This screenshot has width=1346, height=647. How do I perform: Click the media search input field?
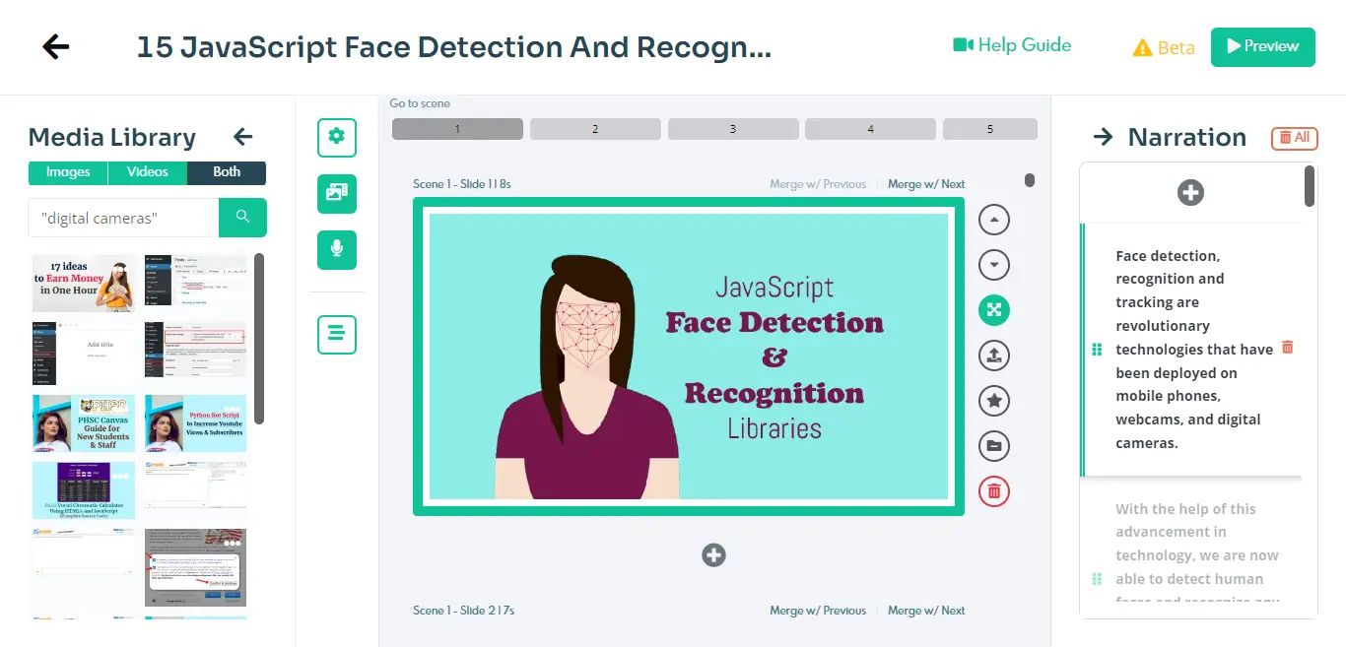click(x=123, y=218)
